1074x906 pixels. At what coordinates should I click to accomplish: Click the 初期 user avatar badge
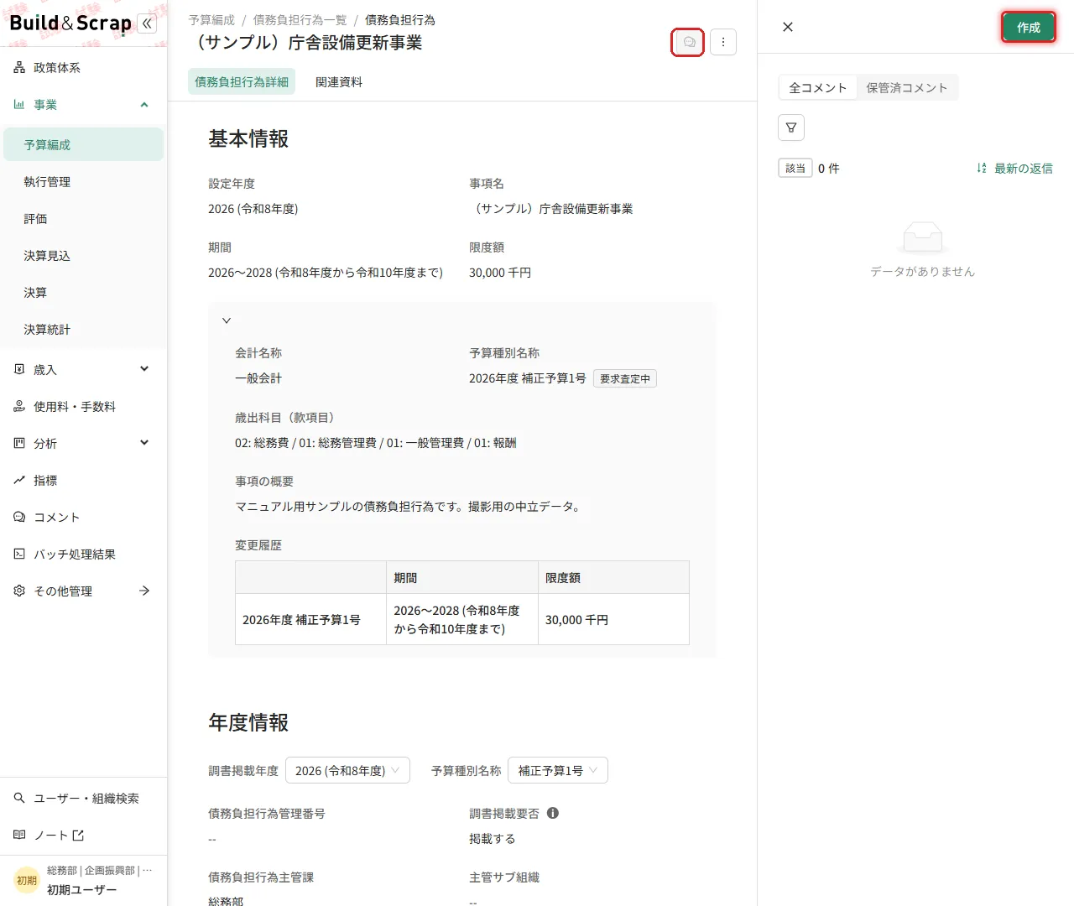pyautogui.click(x=27, y=880)
